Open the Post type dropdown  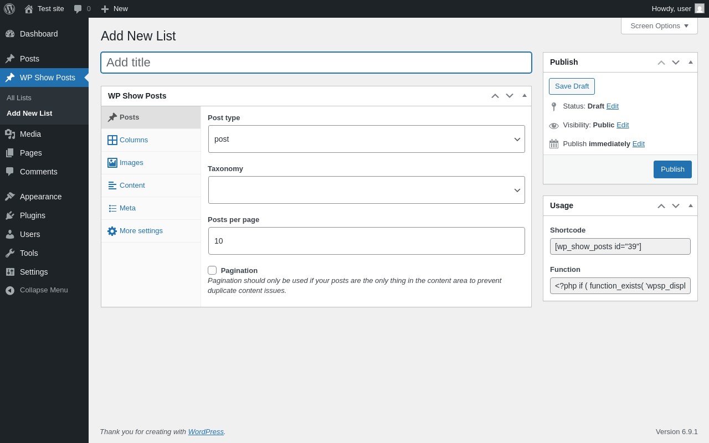coord(366,139)
